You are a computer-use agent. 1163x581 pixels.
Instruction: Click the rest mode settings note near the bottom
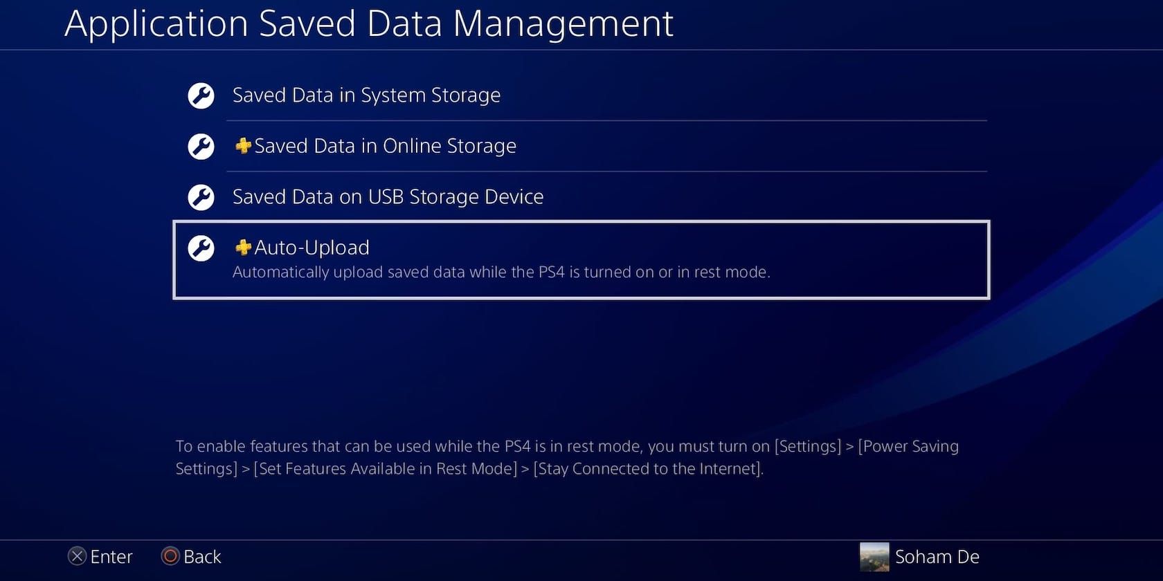[567, 457]
